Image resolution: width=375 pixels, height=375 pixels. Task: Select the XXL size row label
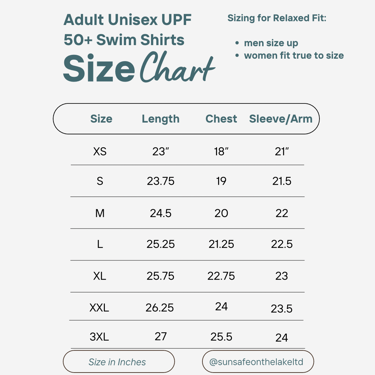click(x=99, y=308)
